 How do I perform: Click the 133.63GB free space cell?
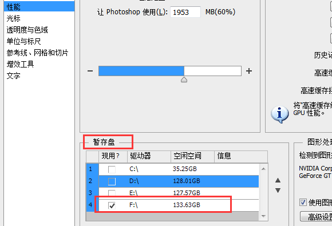pyautogui.click(x=187, y=205)
